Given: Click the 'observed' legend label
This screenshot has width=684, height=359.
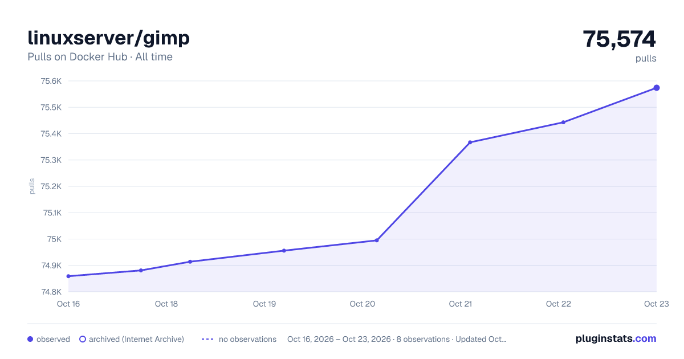Looking at the screenshot, I should [53, 339].
